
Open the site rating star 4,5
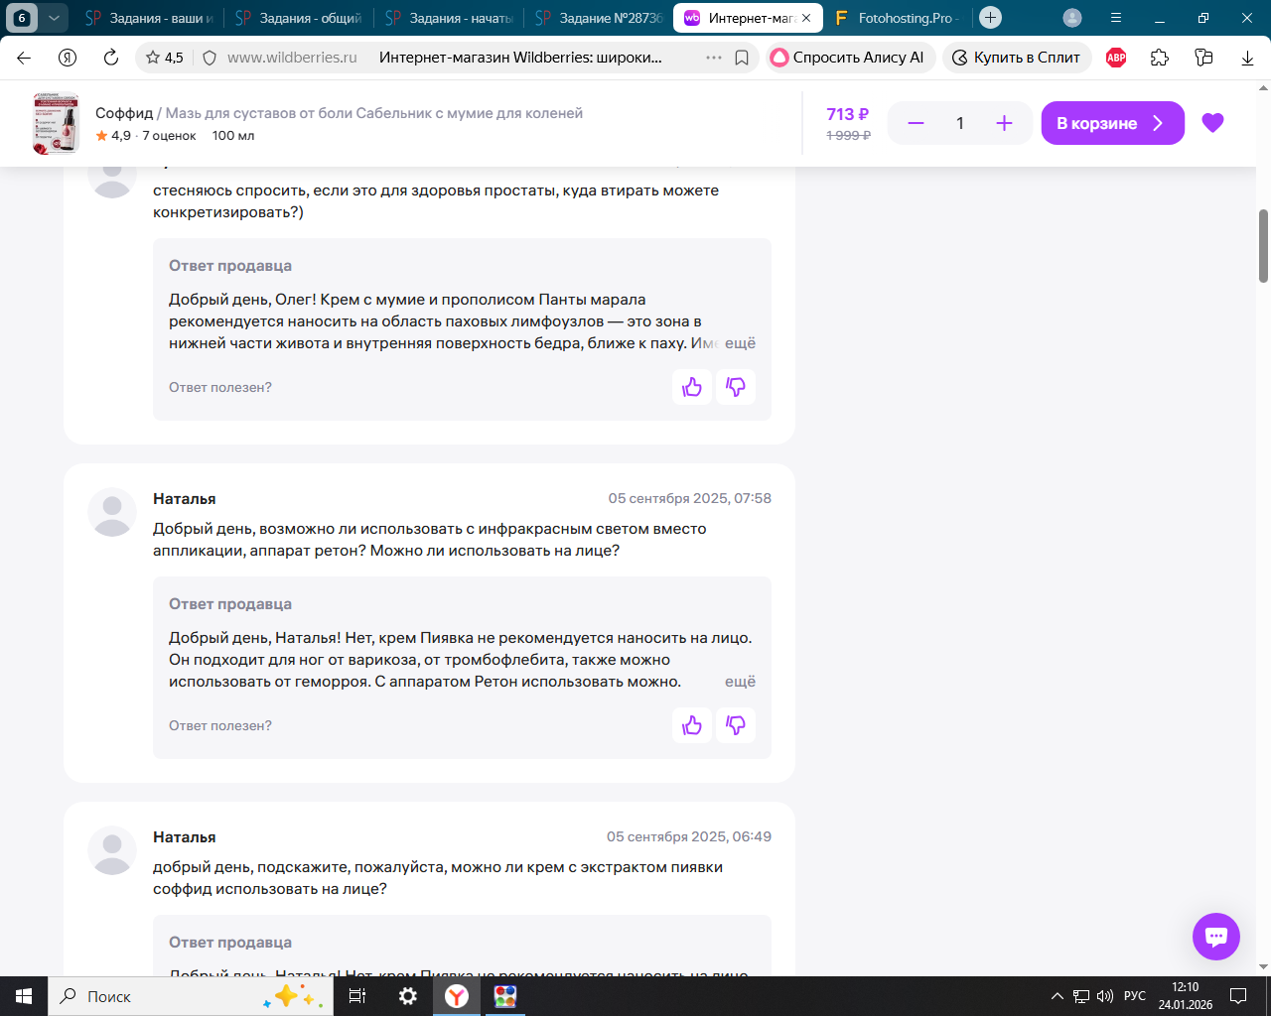click(164, 58)
